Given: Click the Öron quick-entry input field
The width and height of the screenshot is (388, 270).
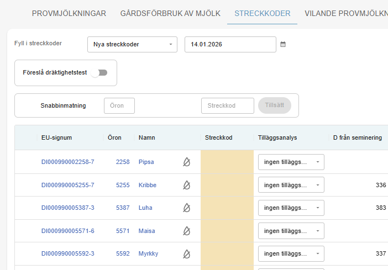Looking at the screenshot, I should 119,105.
